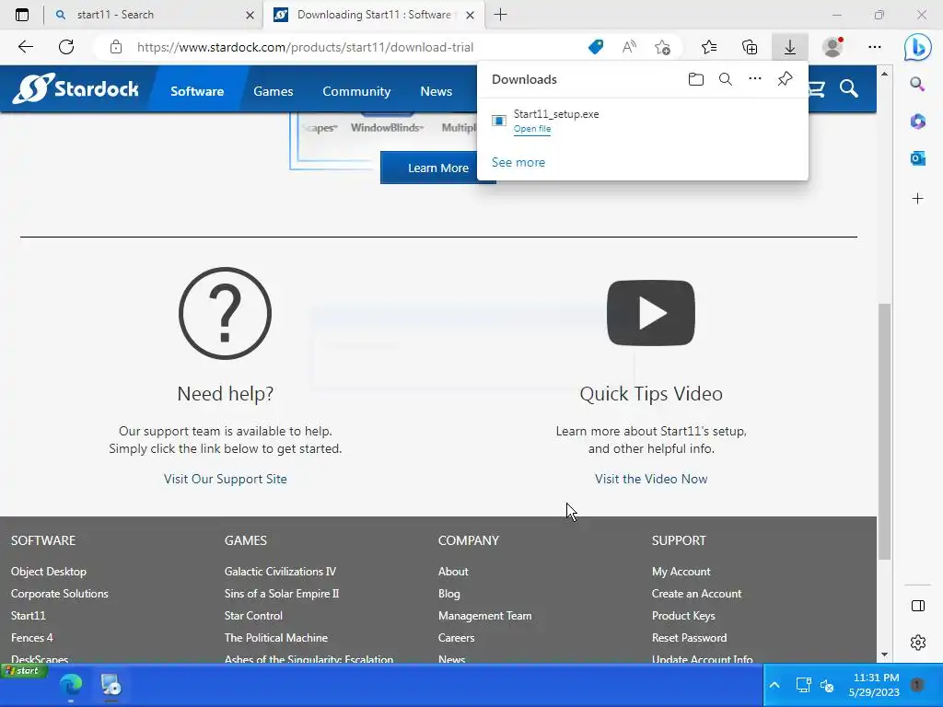Toggle the sidebar hide panel icon
Screen dimensions: 943x707
click(918, 606)
